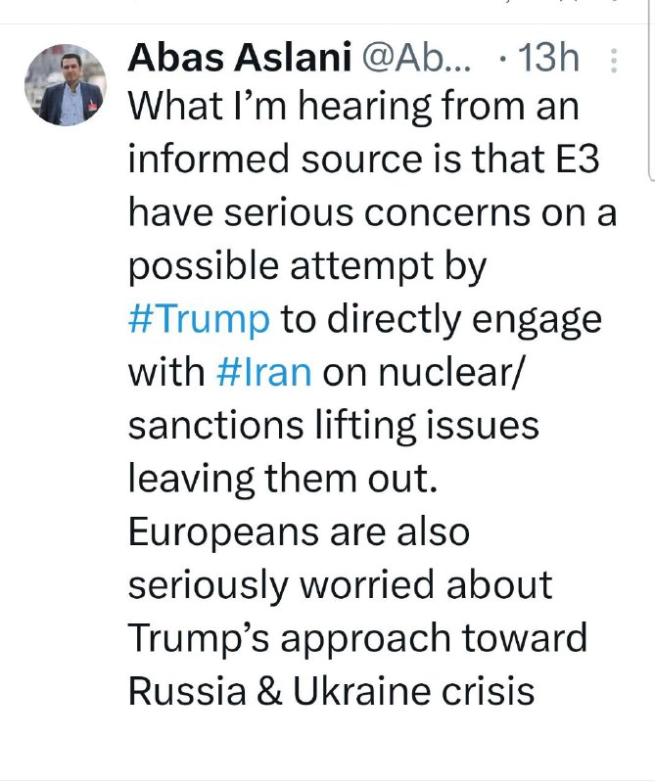This screenshot has width=655, height=783.
Task: Open the truncated @Ab... handle
Action: pyautogui.click(x=416, y=58)
